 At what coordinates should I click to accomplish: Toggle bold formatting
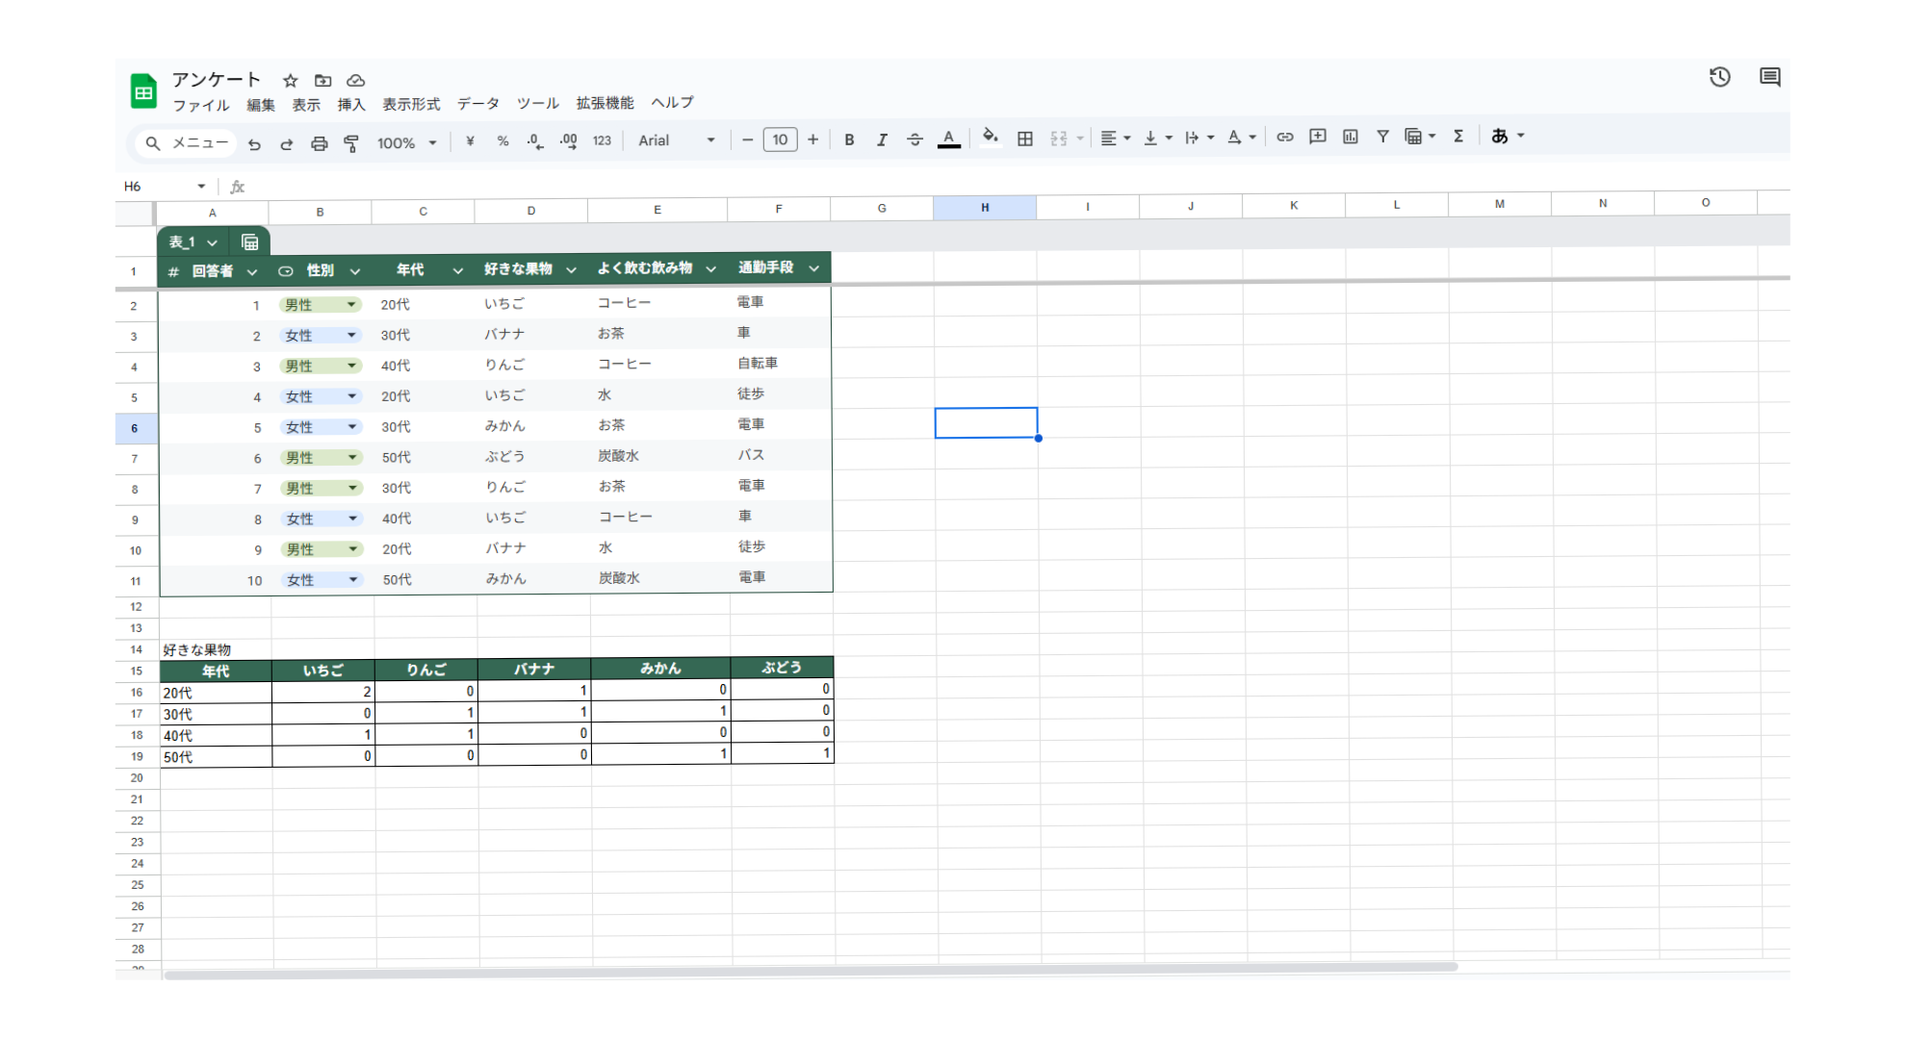849,139
